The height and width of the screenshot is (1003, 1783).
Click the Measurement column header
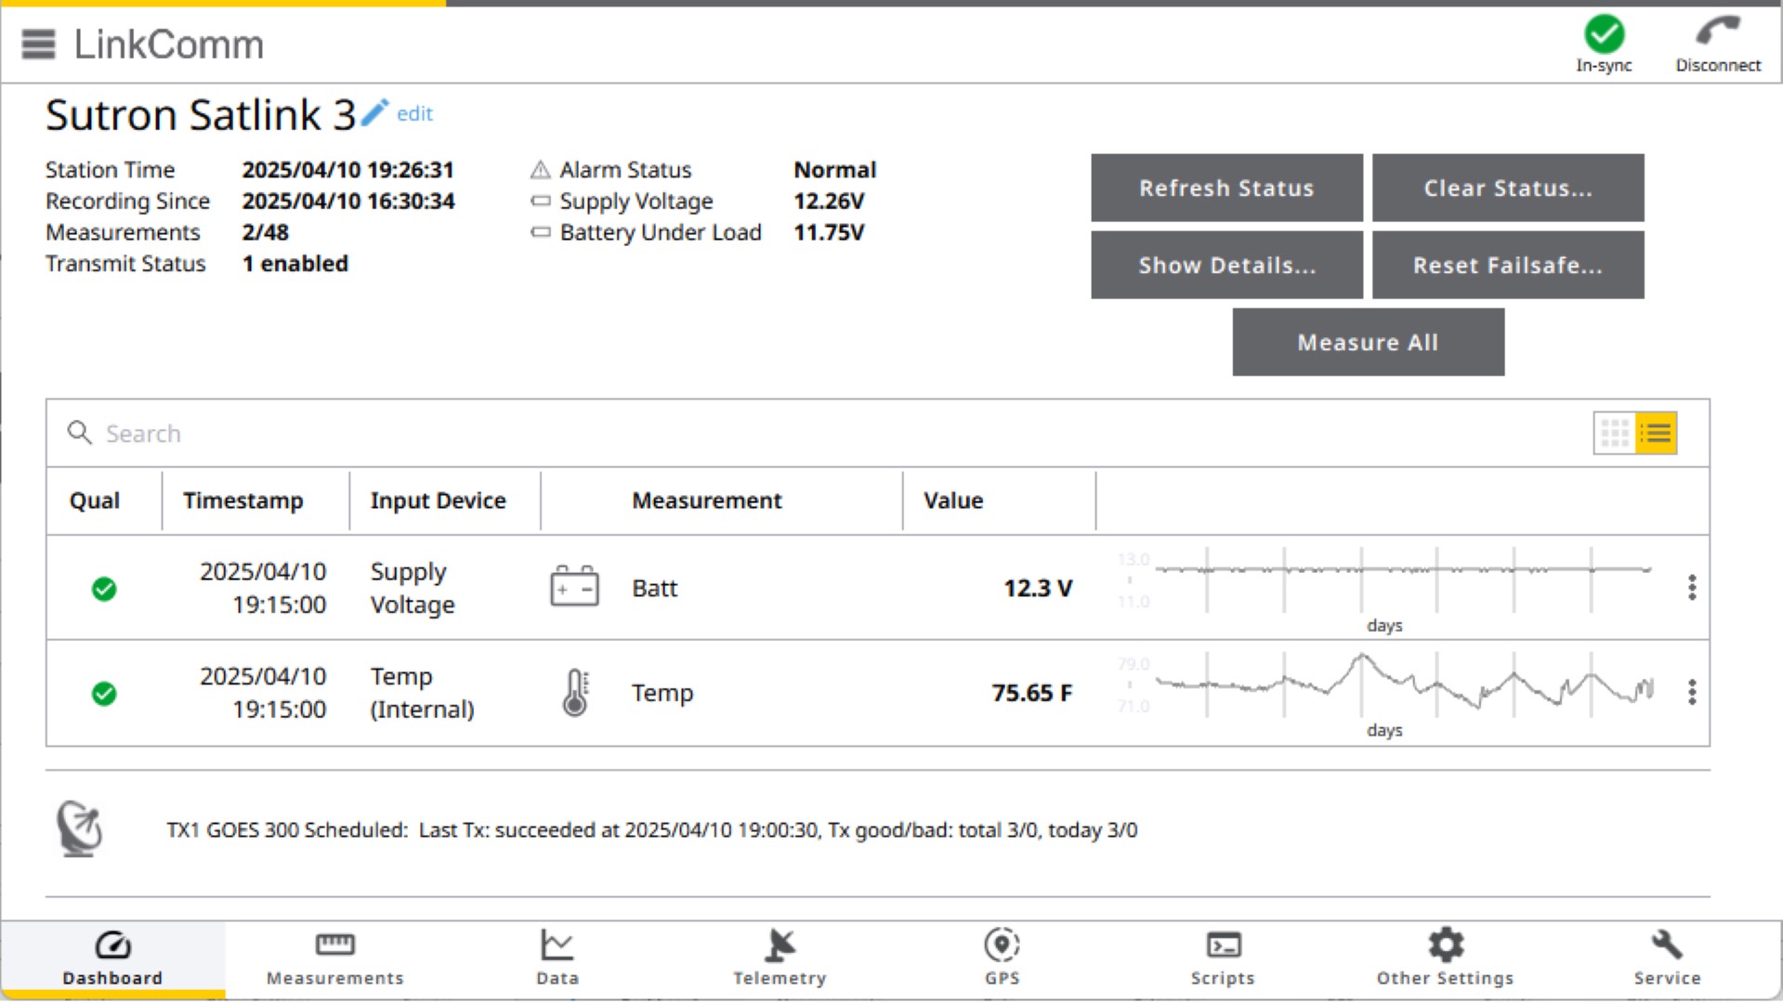(707, 501)
